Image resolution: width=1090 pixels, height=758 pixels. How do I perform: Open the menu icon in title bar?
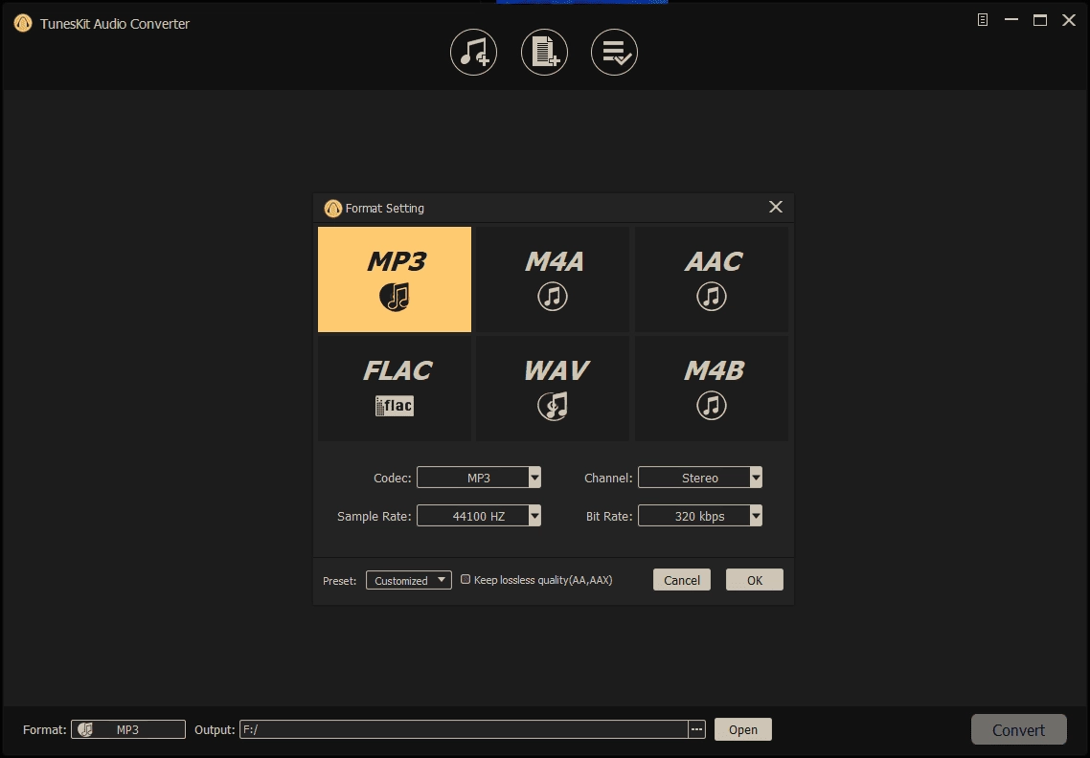983,20
